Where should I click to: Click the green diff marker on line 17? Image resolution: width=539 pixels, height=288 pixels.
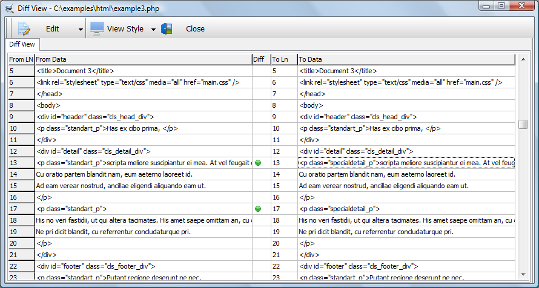(x=259, y=209)
